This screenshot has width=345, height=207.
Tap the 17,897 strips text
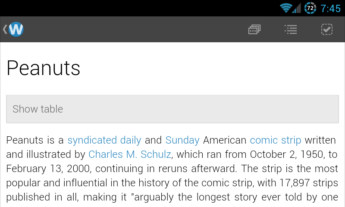pos(309,183)
